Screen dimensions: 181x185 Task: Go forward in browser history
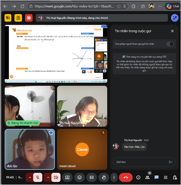[x=14, y=6]
